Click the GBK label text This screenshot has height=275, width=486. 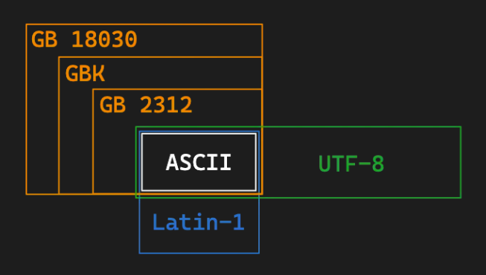(x=85, y=74)
